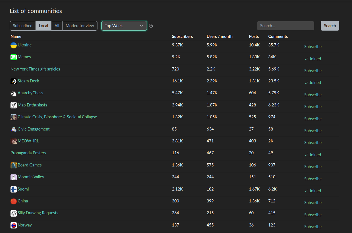Click the Comments column header
The width and height of the screenshot is (352, 233).
tap(278, 37)
